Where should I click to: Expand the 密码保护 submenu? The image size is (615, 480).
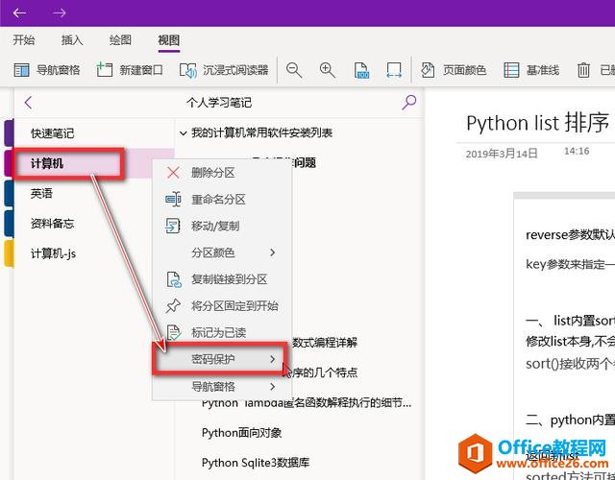[x=220, y=359]
